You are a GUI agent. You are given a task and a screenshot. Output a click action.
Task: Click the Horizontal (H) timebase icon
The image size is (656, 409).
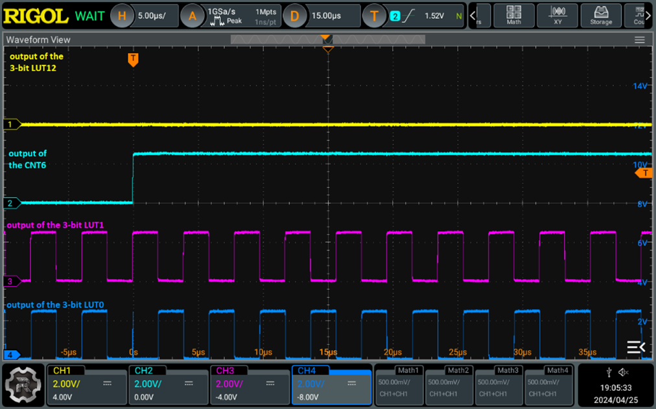[123, 16]
